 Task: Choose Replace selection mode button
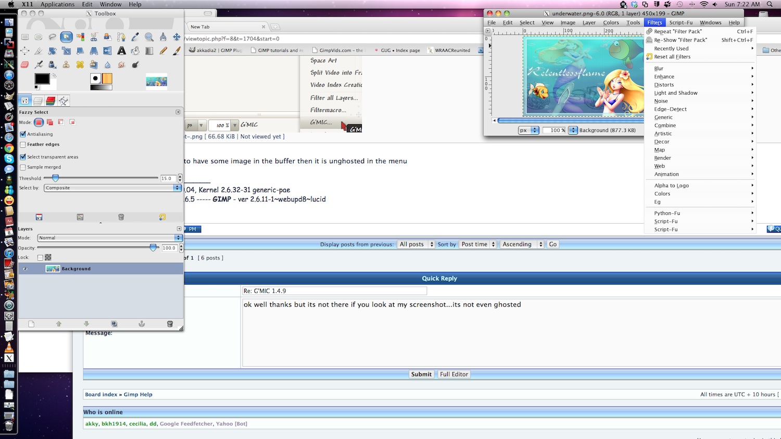click(x=39, y=122)
